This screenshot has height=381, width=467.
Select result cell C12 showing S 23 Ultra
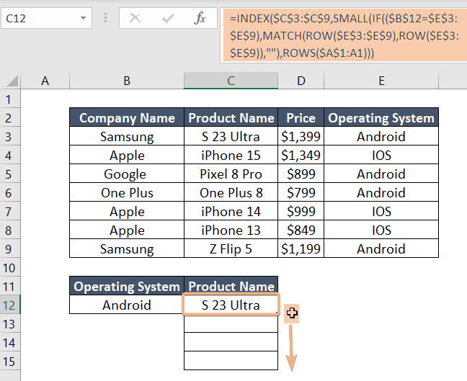coord(231,305)
